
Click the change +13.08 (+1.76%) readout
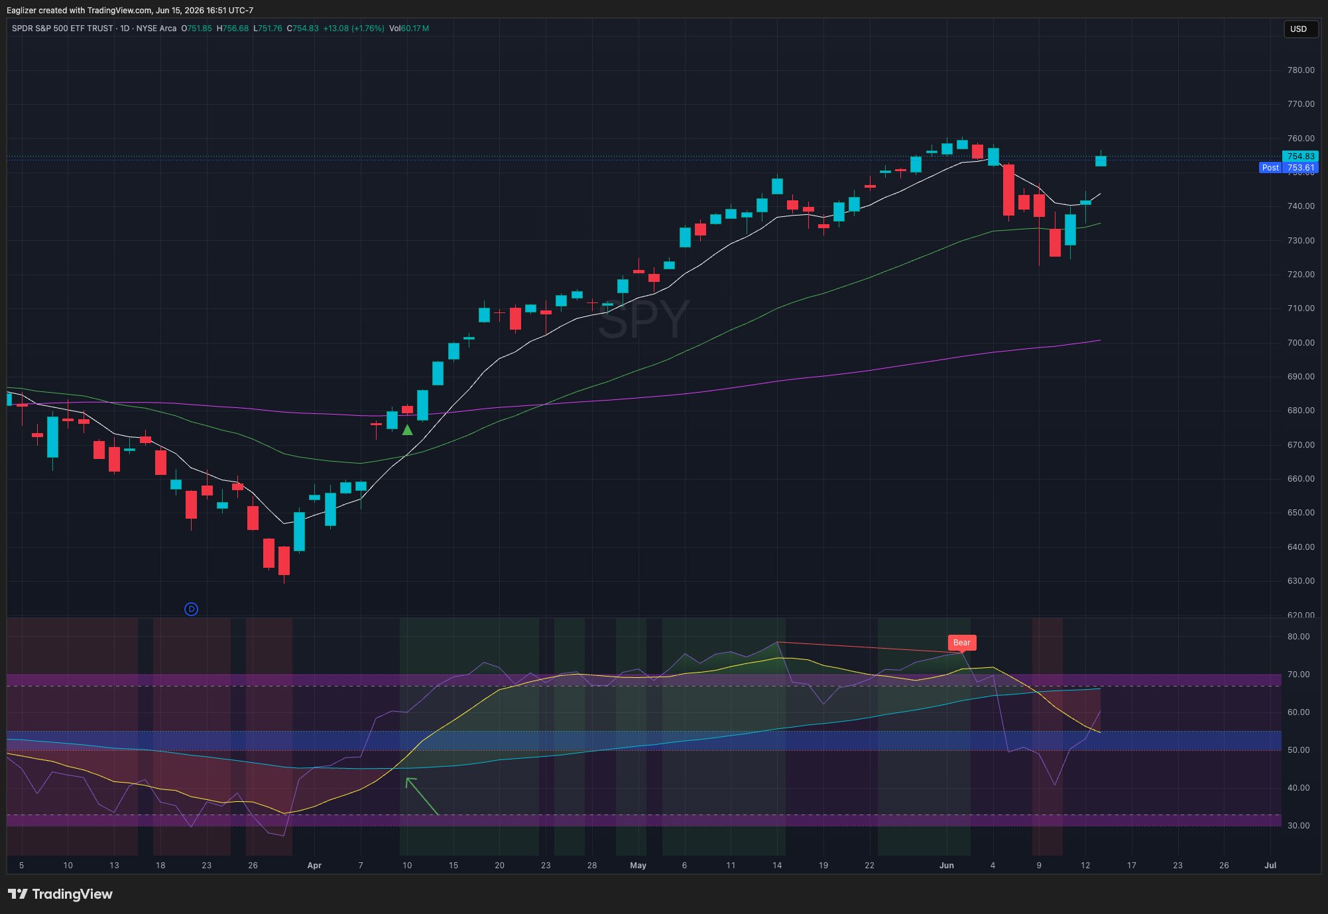[353, 29]
